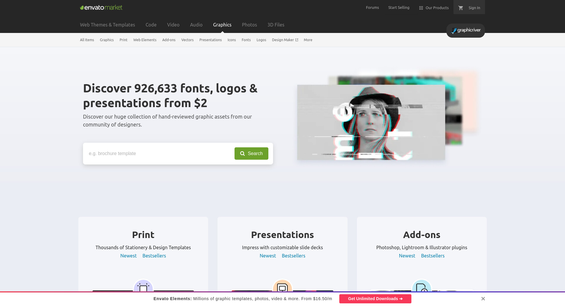The image size is (565, 306).
Task: Open Bestsellers under Print
Action: [154, 256]
